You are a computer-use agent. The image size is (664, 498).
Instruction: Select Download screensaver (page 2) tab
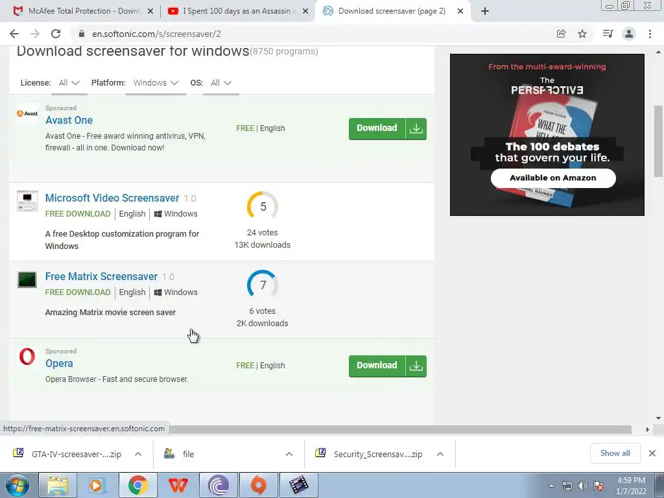click(x=392, y=11)
